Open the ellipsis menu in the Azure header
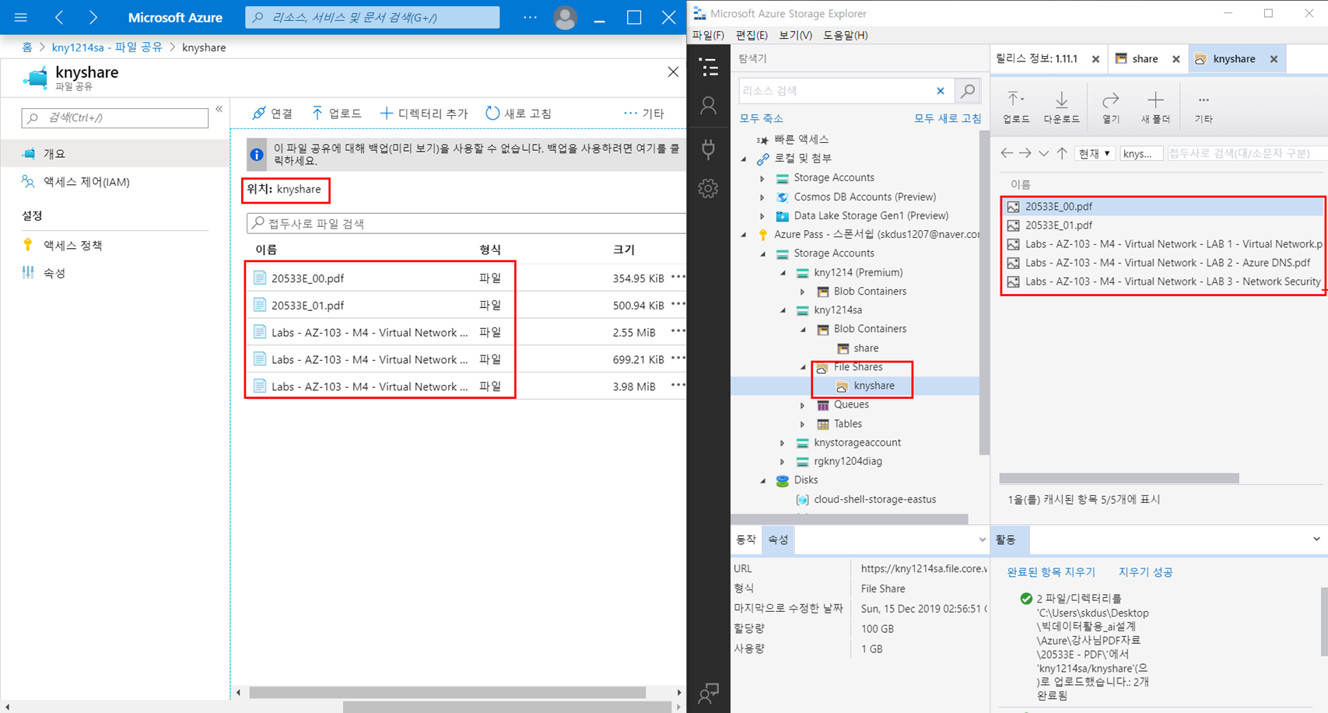 pyautogui.click(x=530, y=17)
